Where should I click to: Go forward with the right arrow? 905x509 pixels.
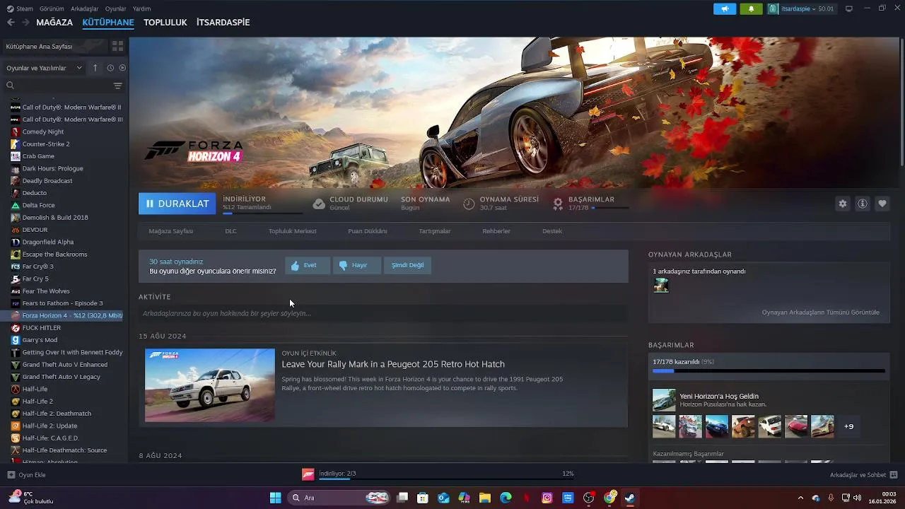coord(25,22)
